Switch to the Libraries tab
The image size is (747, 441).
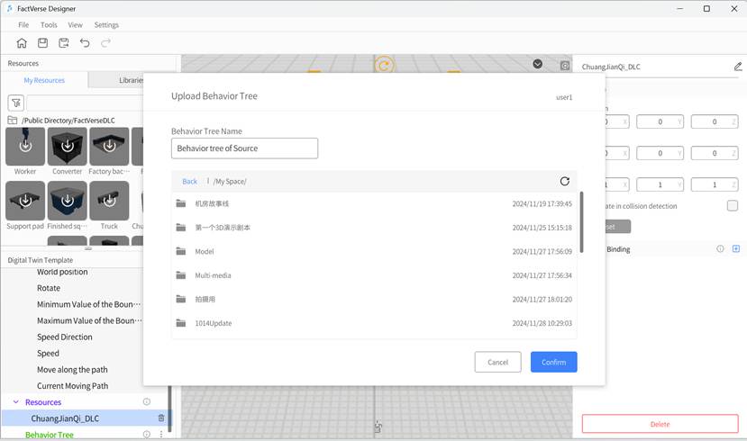pos(132,80)
